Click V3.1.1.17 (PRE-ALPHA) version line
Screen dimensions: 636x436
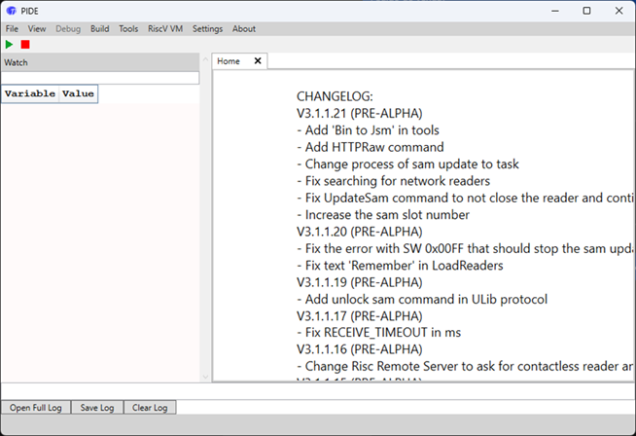pyautogui.click(x=360, y=316)
